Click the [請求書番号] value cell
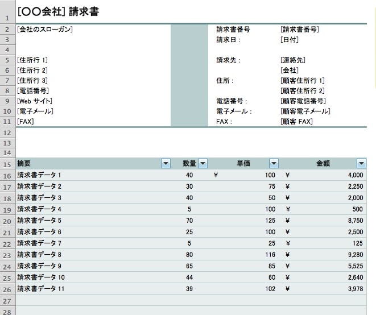Screen dimensions: 376x315 point(300,29)
